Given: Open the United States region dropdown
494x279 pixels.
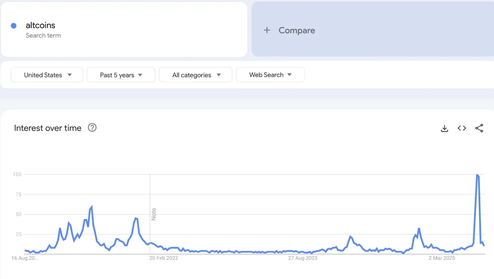Looking at the screenshot, I should point(47,75).
